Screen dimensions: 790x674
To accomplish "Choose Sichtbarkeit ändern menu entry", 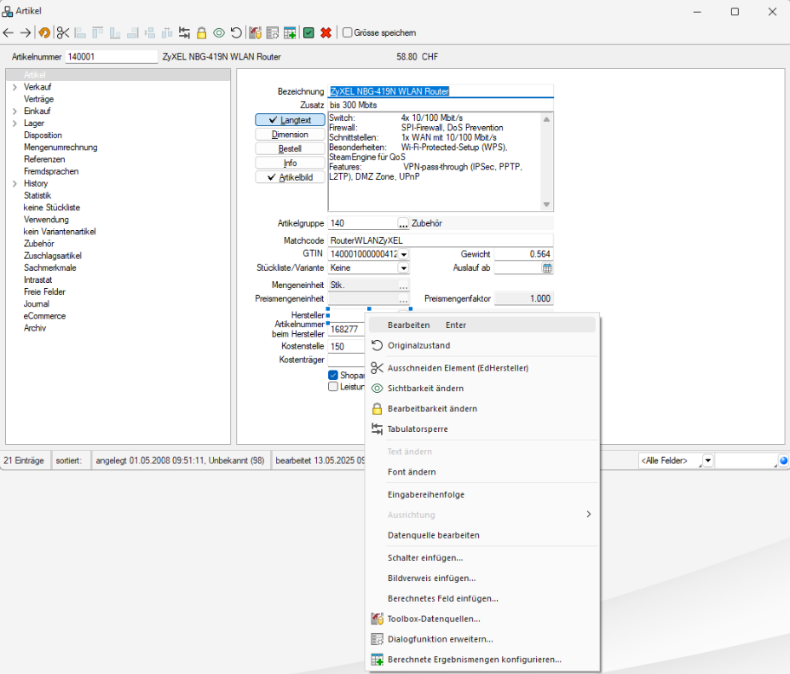I will (x=482, y=389).
